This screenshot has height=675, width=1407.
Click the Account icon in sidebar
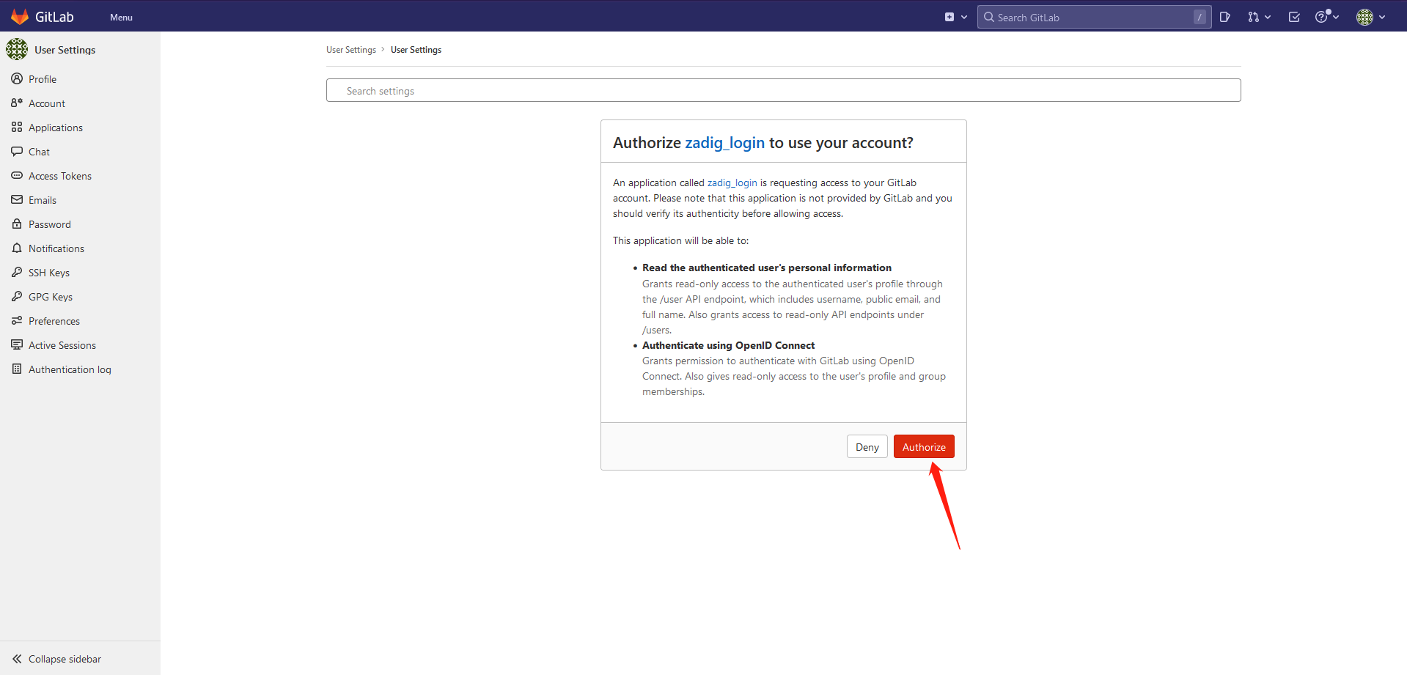(17, 103)
